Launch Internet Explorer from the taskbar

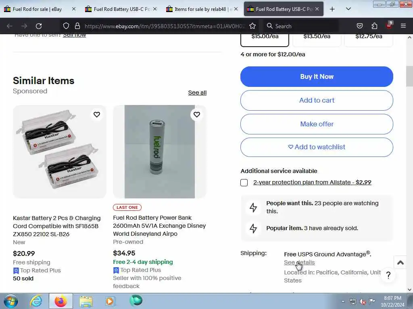click(x=36, y=301)
